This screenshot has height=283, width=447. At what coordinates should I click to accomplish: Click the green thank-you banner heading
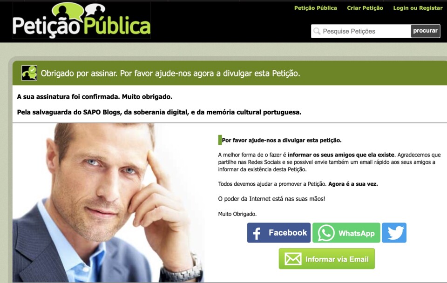(x=170, y=73)
